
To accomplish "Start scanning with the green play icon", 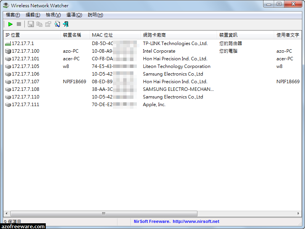I will click(10, 24).
